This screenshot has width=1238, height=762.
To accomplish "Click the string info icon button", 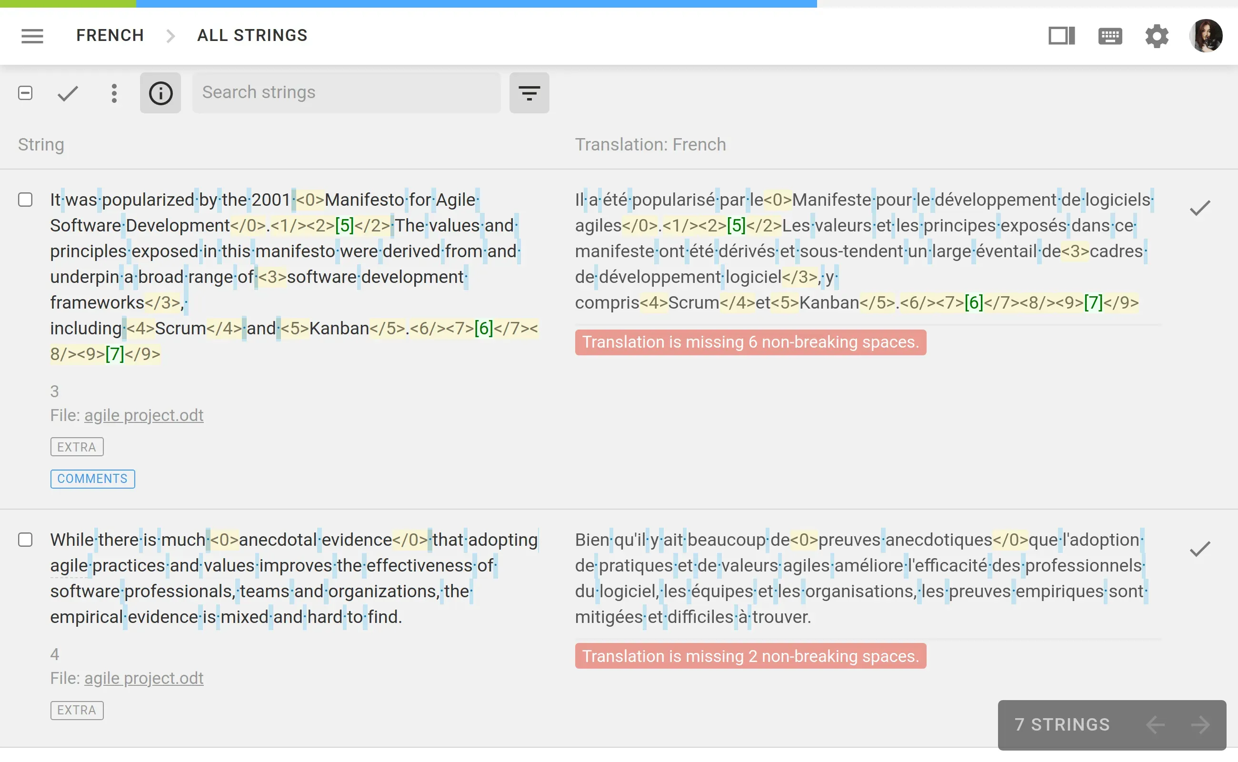I will coord(160,93).
